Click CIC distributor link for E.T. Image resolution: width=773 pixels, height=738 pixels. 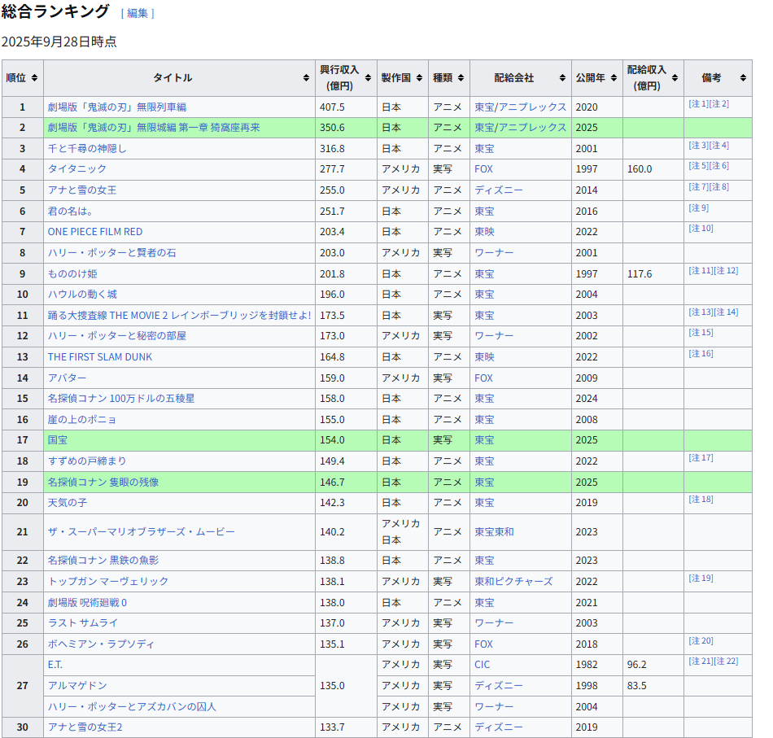(483, 665)
